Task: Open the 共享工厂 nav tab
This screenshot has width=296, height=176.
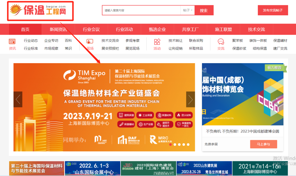Action: pos(190,29)
